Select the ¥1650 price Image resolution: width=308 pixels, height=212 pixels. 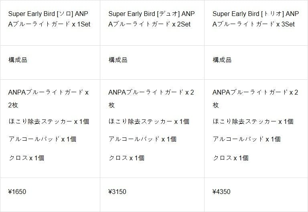pos(17,192)
